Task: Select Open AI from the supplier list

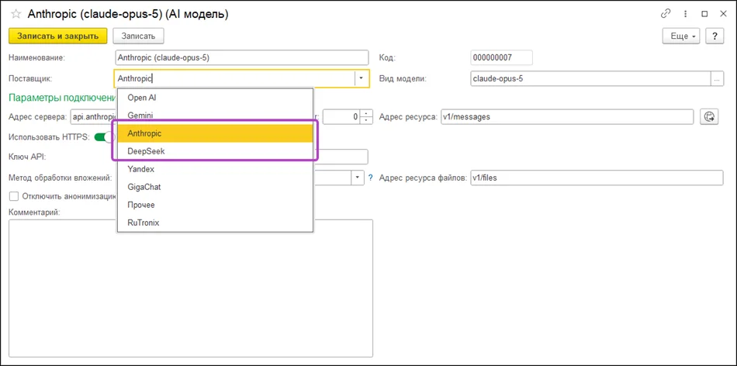Action: click(215, 98)
